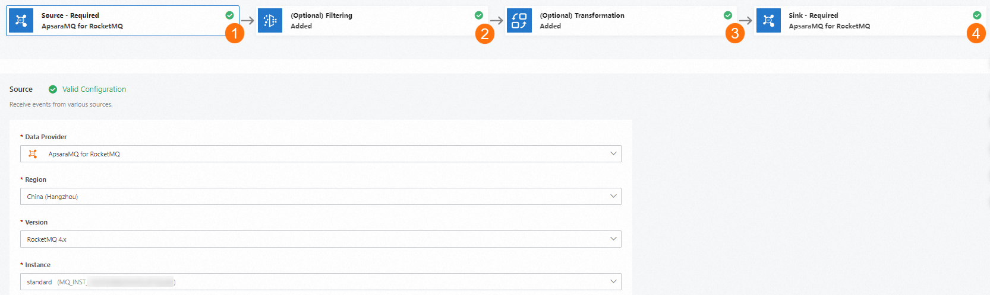Expand the Instance dropdown
This screenshot has height=295, width=990.
tap(613, 282)
